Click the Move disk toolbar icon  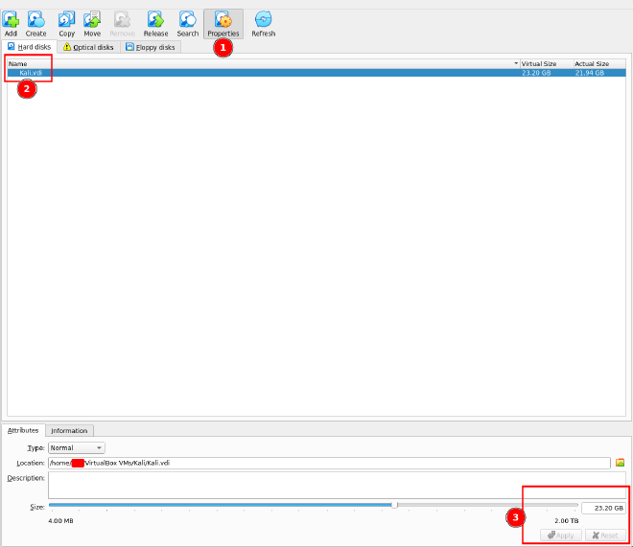pyautogui.click(x=92, y=23)
